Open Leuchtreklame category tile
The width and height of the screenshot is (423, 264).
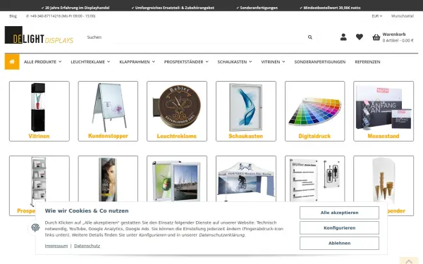click(177, 111)
